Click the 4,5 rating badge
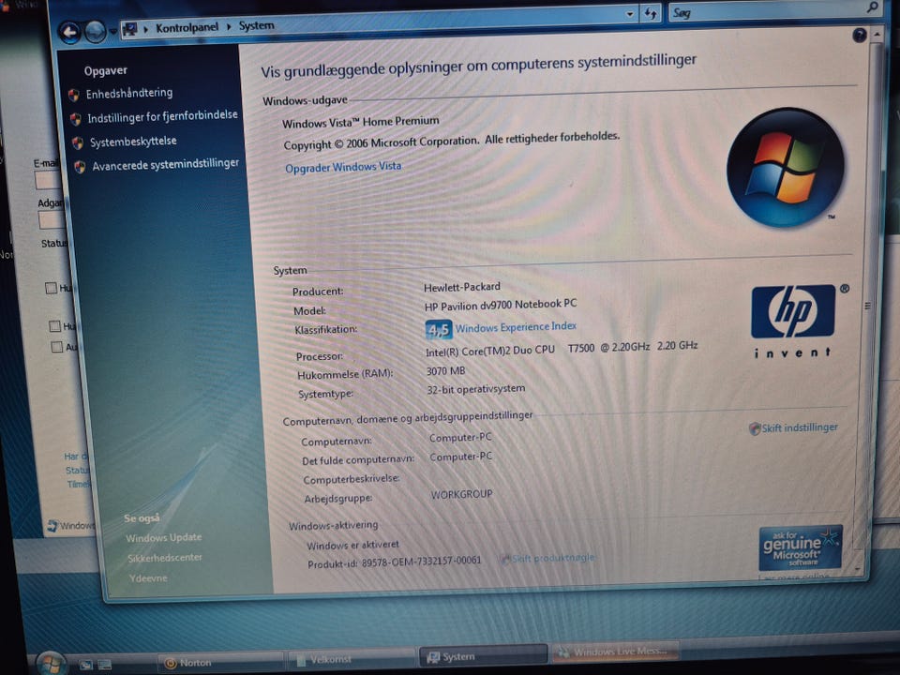The width and height of the screenshot is (900, 675). 439,330
